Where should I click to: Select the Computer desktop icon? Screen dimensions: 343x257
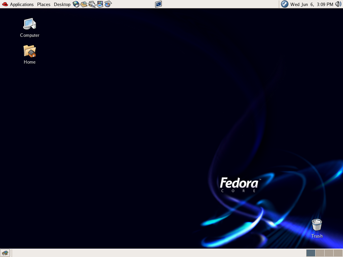(x=29, y=28)
